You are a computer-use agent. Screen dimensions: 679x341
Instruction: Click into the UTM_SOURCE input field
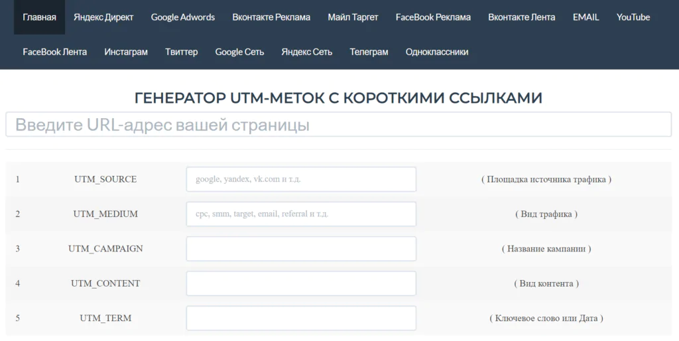pyautogui.click(x=301, y=179)
